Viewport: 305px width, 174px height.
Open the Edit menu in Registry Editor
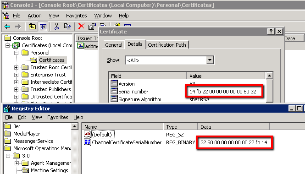[x=22, y=117]
